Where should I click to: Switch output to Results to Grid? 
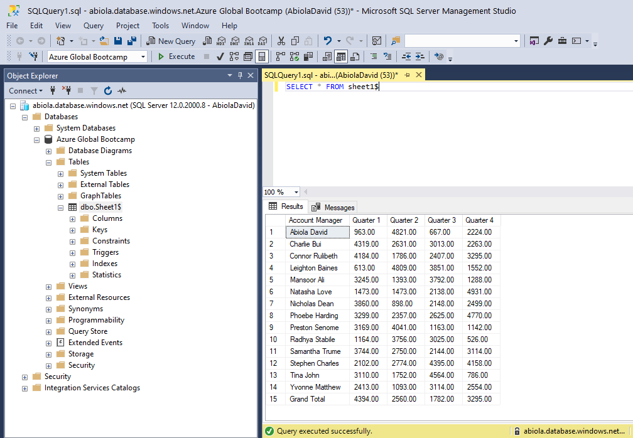point(341,56)
